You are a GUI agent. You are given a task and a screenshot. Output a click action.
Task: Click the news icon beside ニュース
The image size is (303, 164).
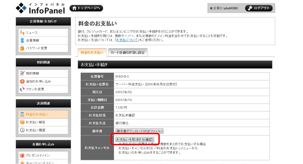pyautogui.click(x=22, y=33)
